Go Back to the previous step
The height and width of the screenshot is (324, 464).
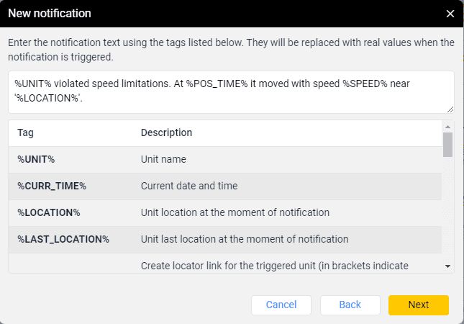350,305
